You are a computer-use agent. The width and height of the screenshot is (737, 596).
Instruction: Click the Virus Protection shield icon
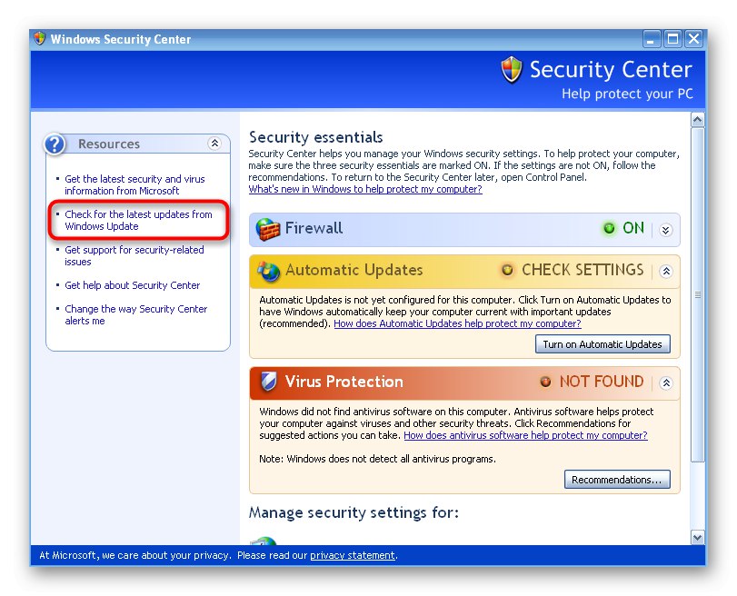(x=269, y=382)
